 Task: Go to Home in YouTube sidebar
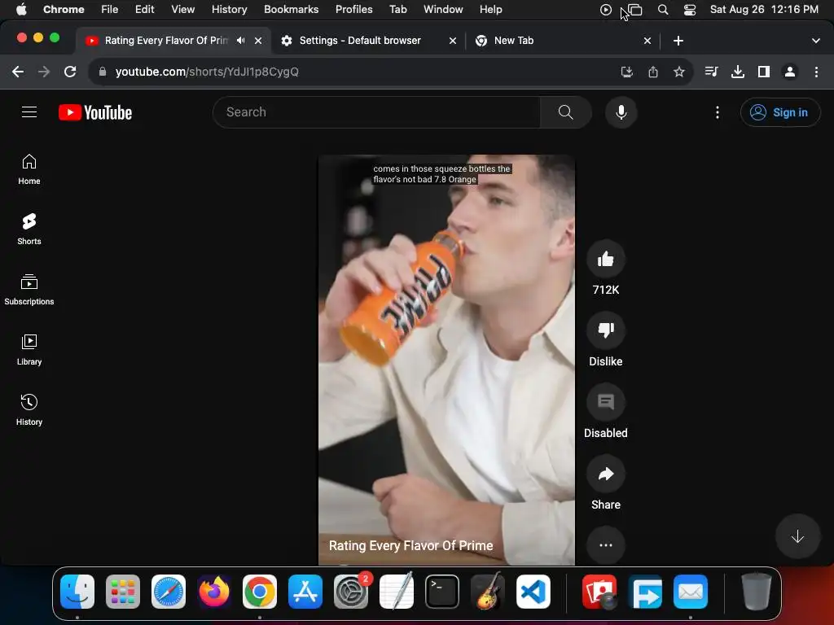pyautogui.click(x=29, y=169)
